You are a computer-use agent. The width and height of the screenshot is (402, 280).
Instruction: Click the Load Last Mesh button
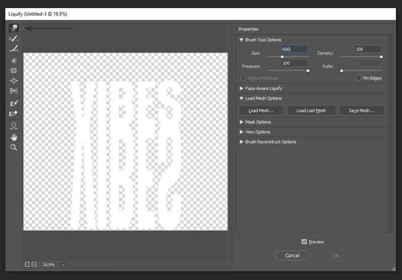pyautogui.click(x=311, y=111)
